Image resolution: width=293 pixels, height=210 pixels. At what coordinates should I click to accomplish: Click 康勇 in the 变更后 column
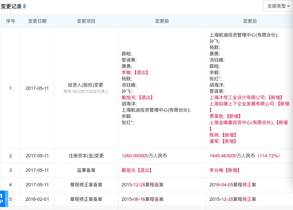(214, 54)
